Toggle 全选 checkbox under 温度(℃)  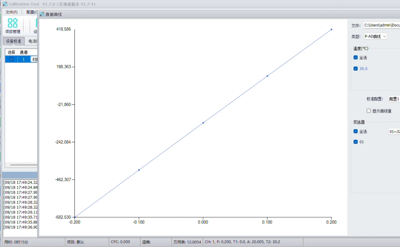click(356, 57)
